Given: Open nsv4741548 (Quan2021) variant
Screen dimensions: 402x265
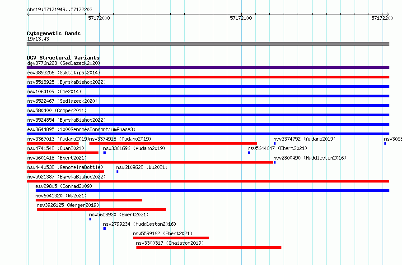Looking at the screenshot, I should (56, 148).
